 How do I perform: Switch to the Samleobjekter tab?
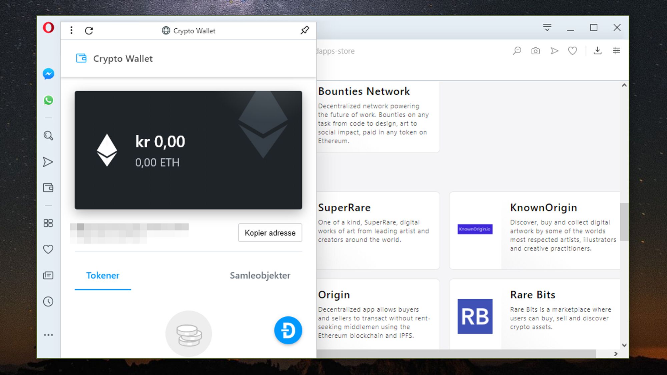tap(260, 276)
